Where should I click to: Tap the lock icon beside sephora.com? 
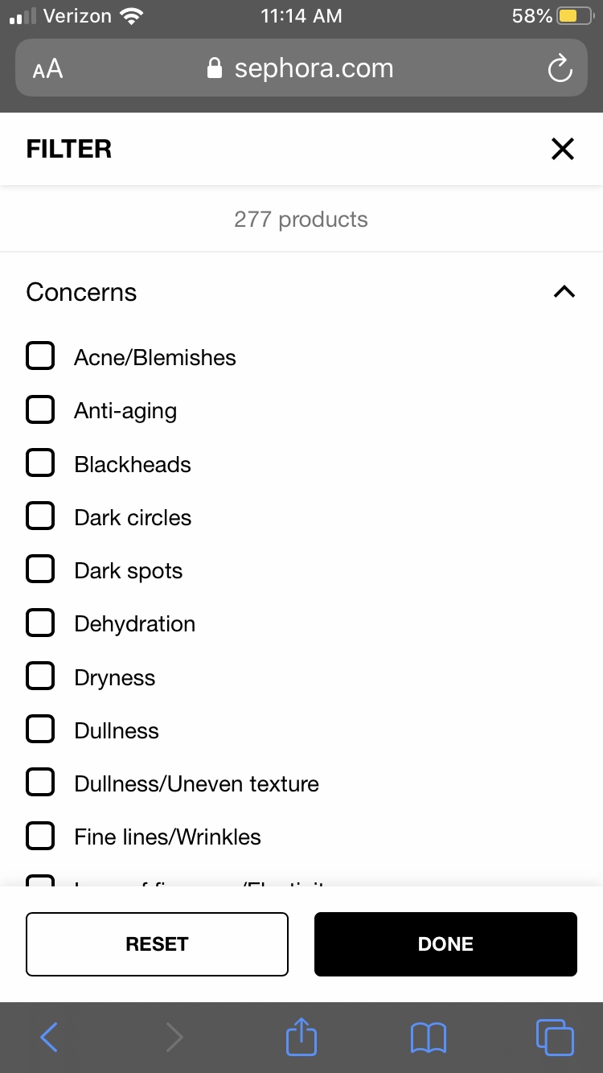(x=215, y=69)
